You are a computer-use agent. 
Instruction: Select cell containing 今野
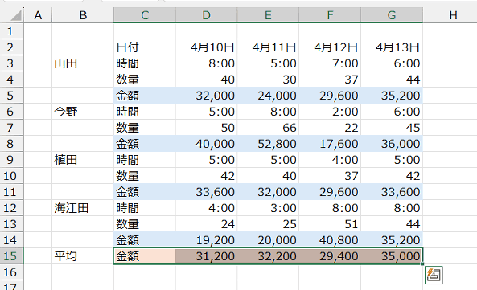[83, 112]
